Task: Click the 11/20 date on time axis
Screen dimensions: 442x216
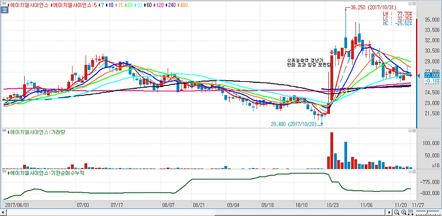Action: click(400, 204)
